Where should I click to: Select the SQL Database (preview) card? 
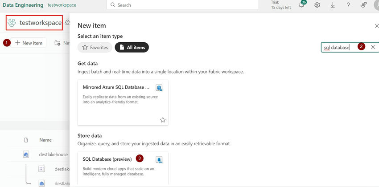click(123, 168)
